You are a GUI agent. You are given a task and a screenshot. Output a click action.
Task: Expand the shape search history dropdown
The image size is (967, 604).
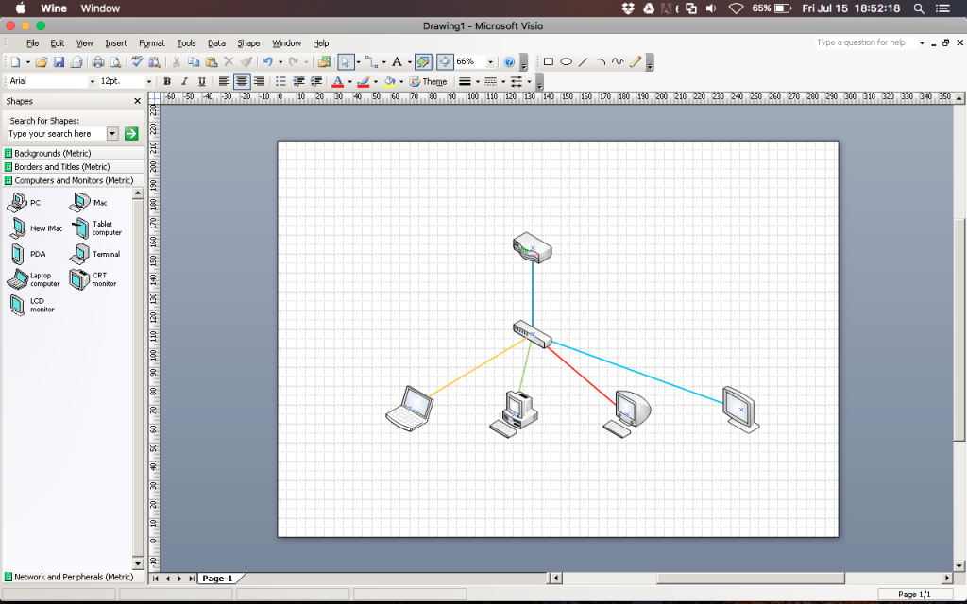point(112,134)
